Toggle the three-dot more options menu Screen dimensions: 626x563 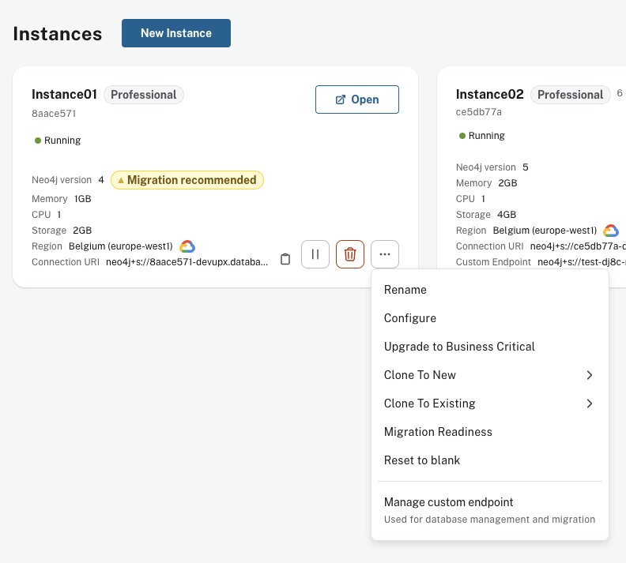[384, 254]
